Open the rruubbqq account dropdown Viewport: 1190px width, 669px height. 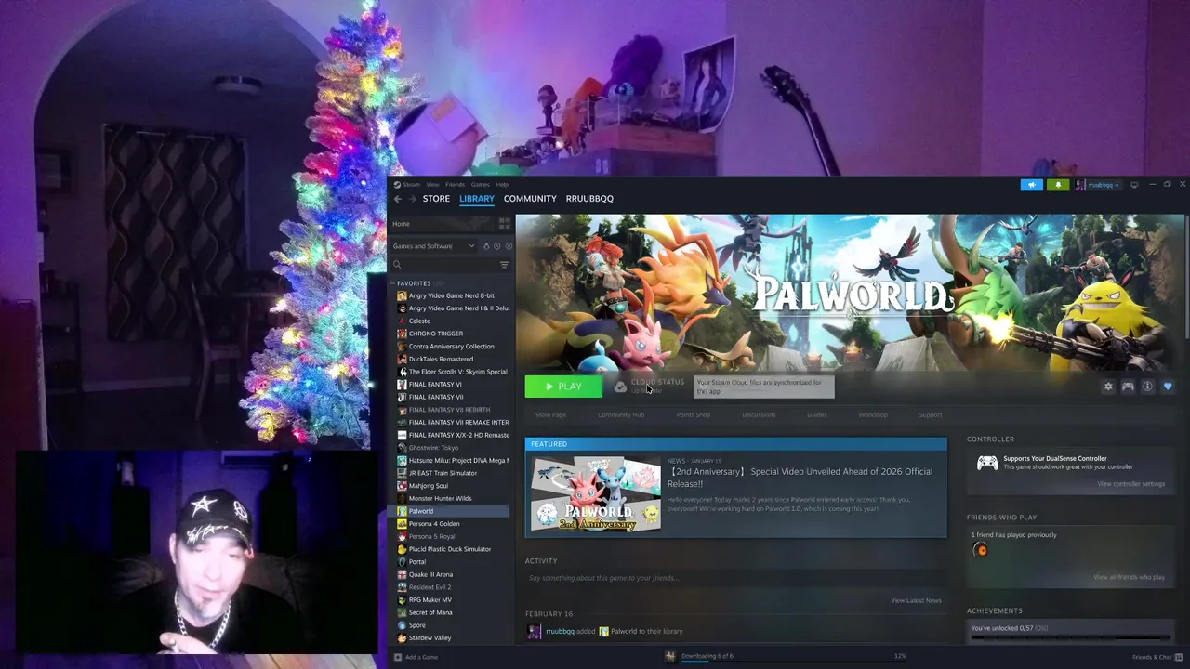coord(1100,185)
